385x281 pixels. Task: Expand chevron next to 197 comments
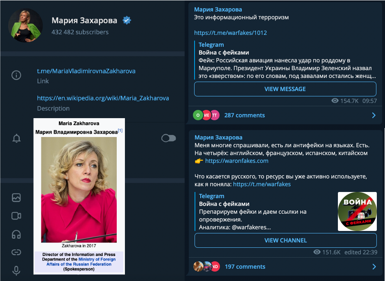point(374,267)
